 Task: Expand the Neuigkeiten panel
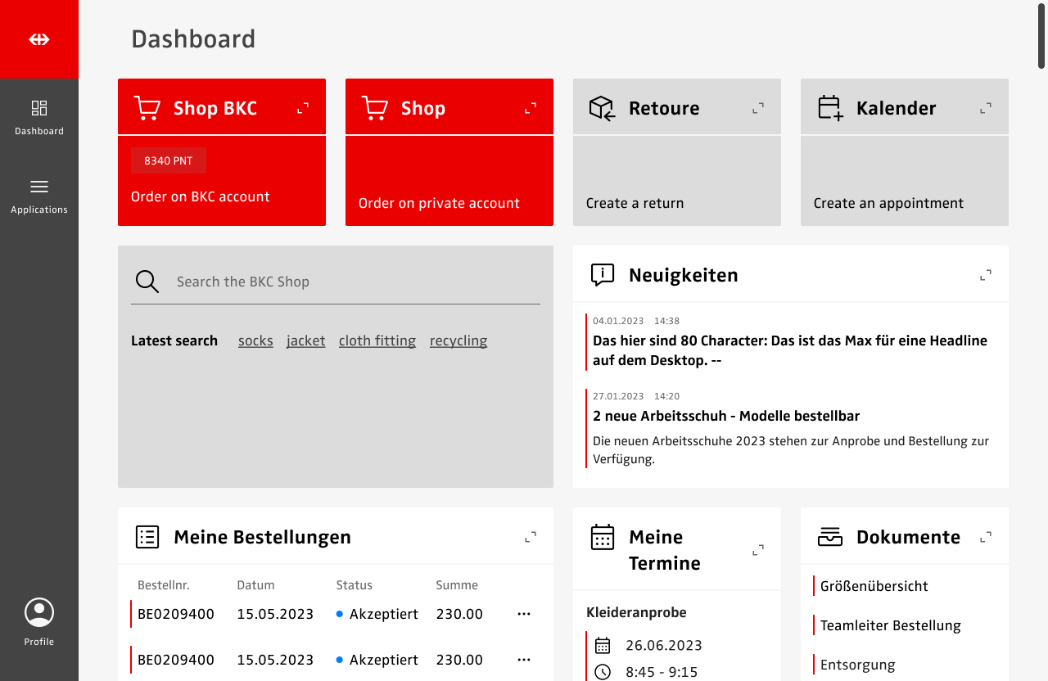[x=986, y=275]
